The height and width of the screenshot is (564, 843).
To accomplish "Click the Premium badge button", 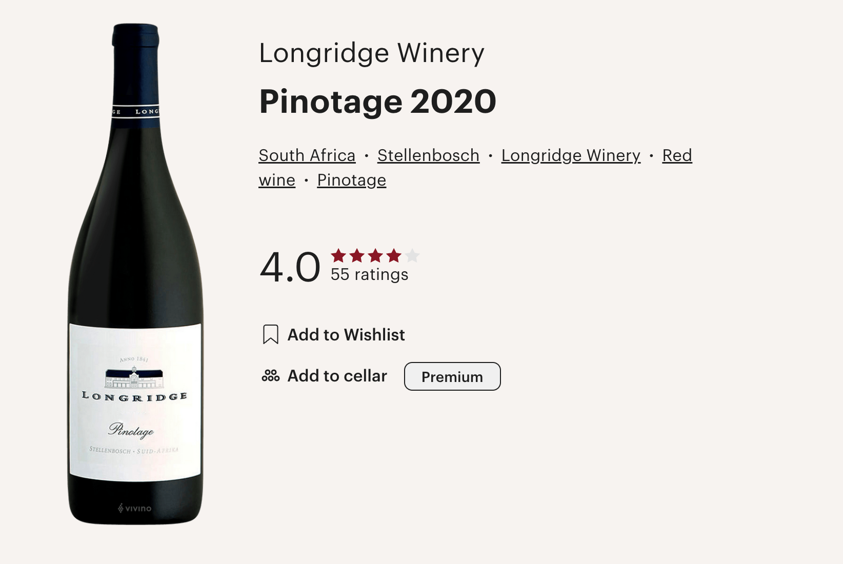I will (452, 376).
